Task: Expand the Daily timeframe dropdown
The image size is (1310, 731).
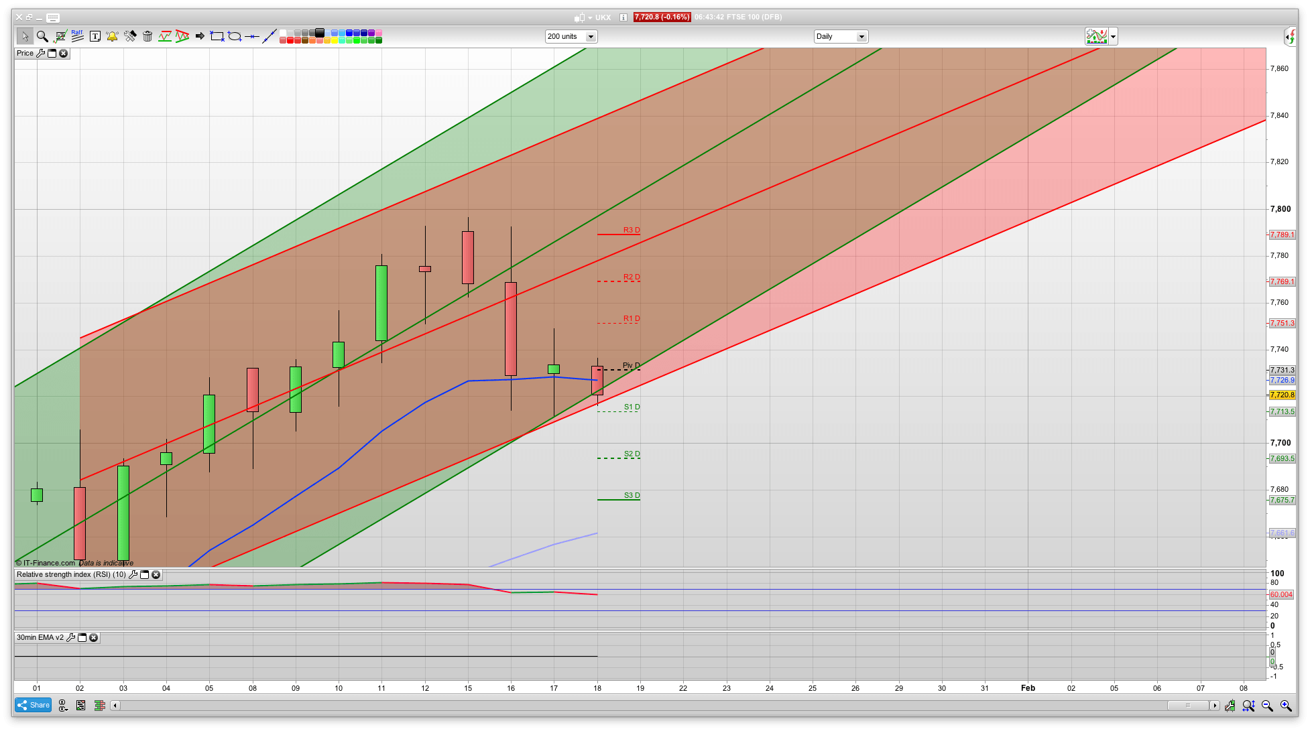Action: [861, 37]
